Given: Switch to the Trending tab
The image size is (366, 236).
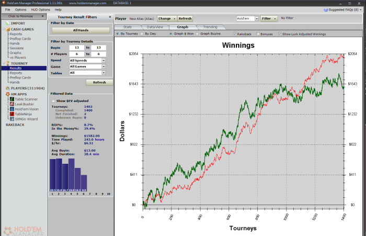Looking at the screenshot, I should click(x=210, y=27).
